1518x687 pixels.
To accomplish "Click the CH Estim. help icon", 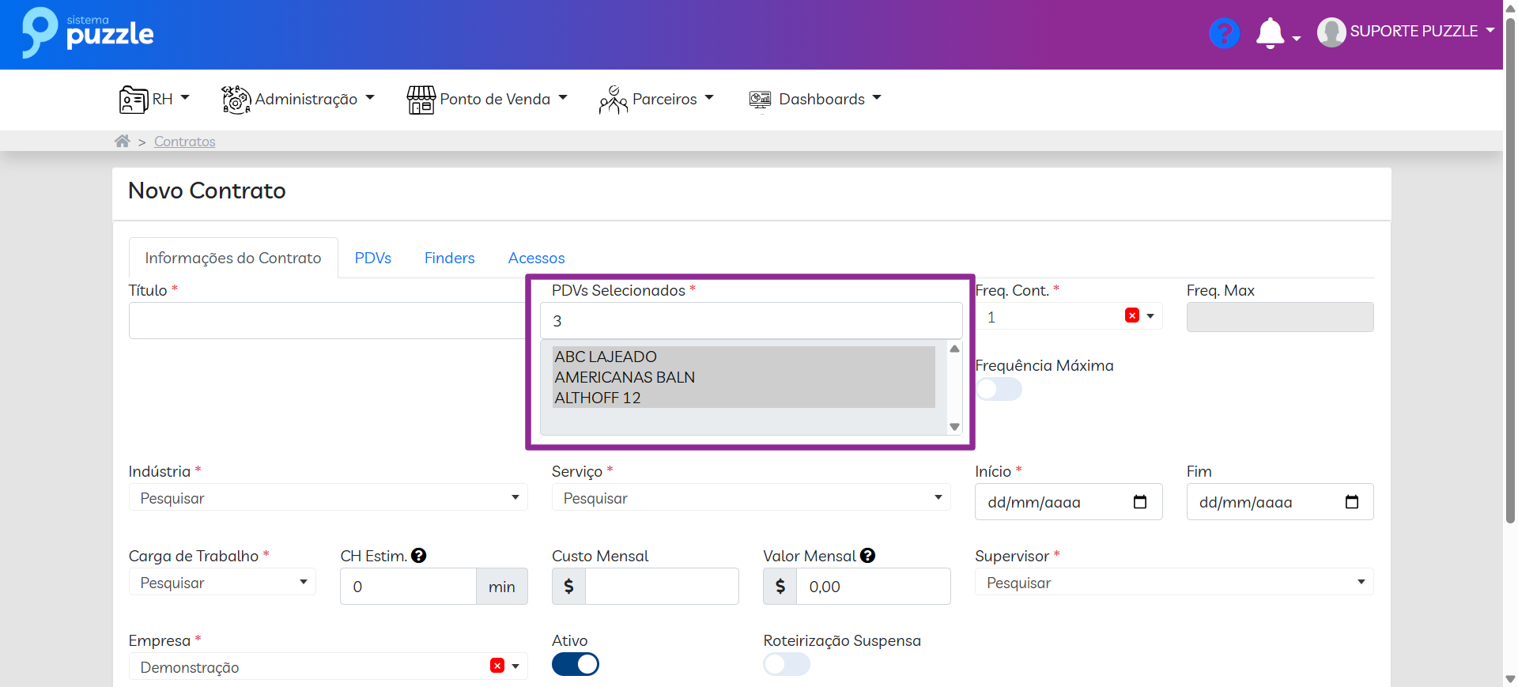I will [x=419, y=556].
